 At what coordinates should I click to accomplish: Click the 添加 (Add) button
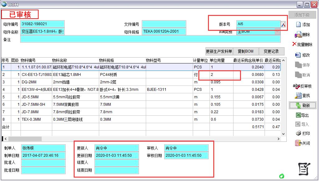[303, 25]
